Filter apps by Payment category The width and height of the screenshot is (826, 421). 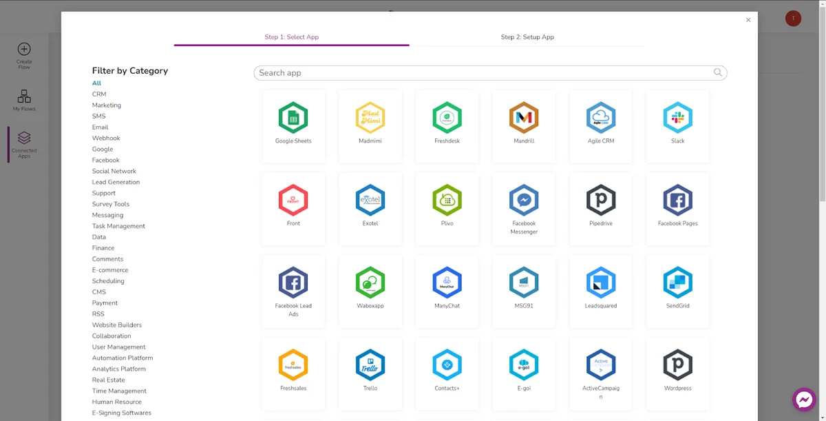(x=105, y=303)
